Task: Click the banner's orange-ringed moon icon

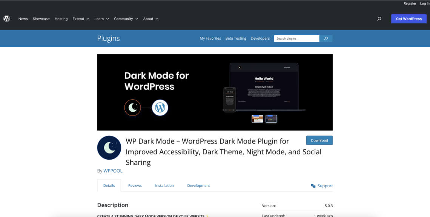Action: [x=132, y=108]
